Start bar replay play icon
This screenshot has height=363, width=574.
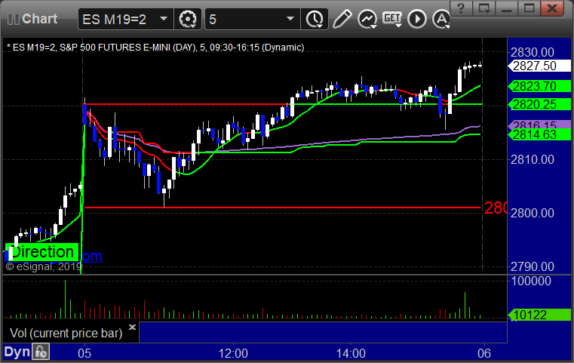pyautogui.click(x=417, y=19)
